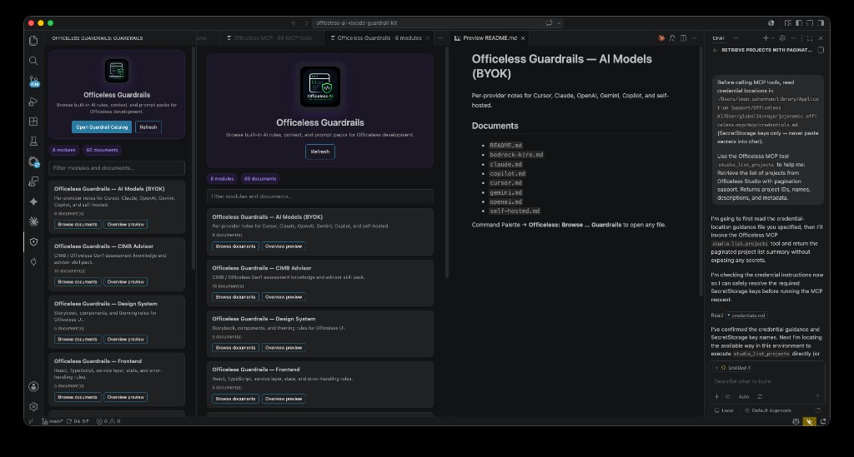Open notifications bell in status bar
The width and height of the screenshot is (854, 457).
[x=823, y=421]
